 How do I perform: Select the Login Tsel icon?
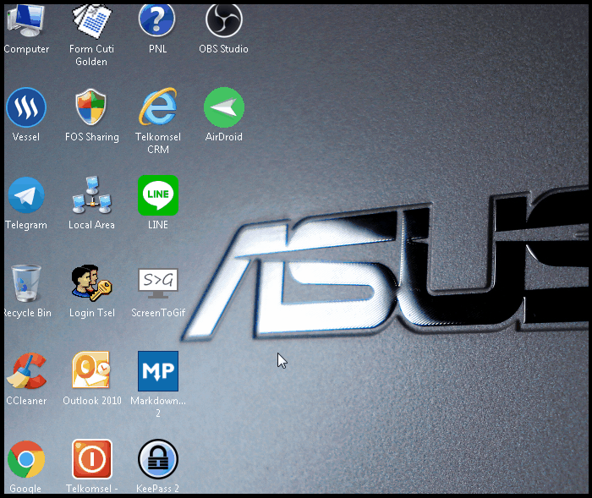point(91,282)
